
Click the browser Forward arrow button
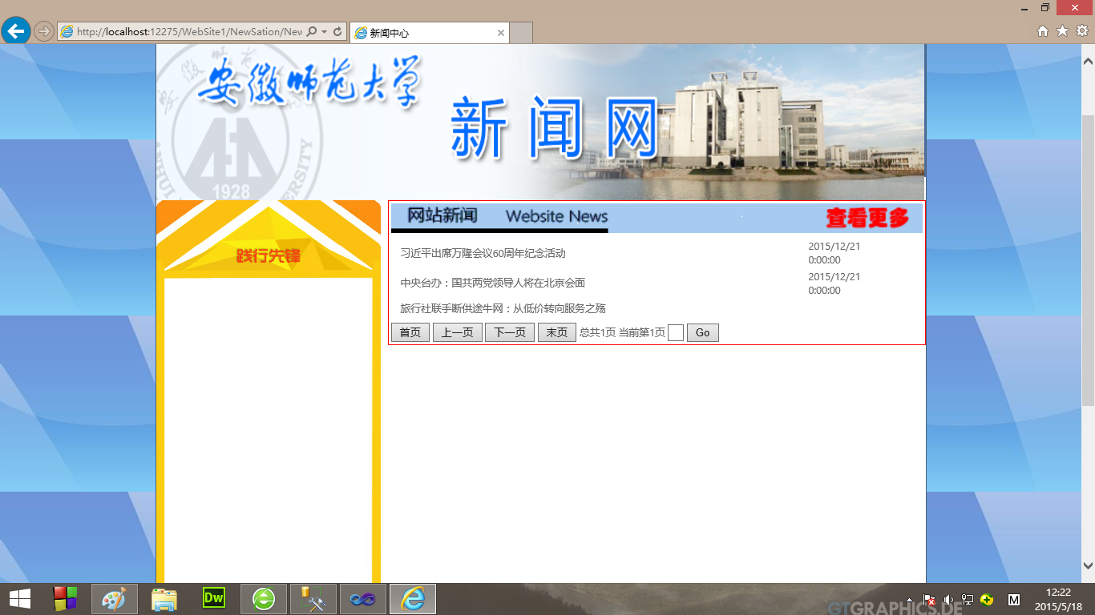pos(44,31)
